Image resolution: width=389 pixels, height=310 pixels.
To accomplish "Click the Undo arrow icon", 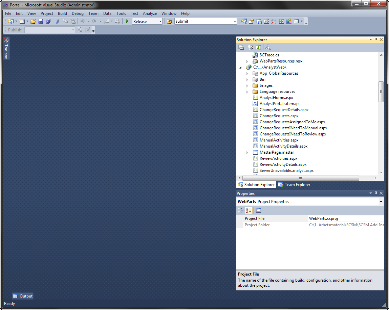I will click(82, 22).
